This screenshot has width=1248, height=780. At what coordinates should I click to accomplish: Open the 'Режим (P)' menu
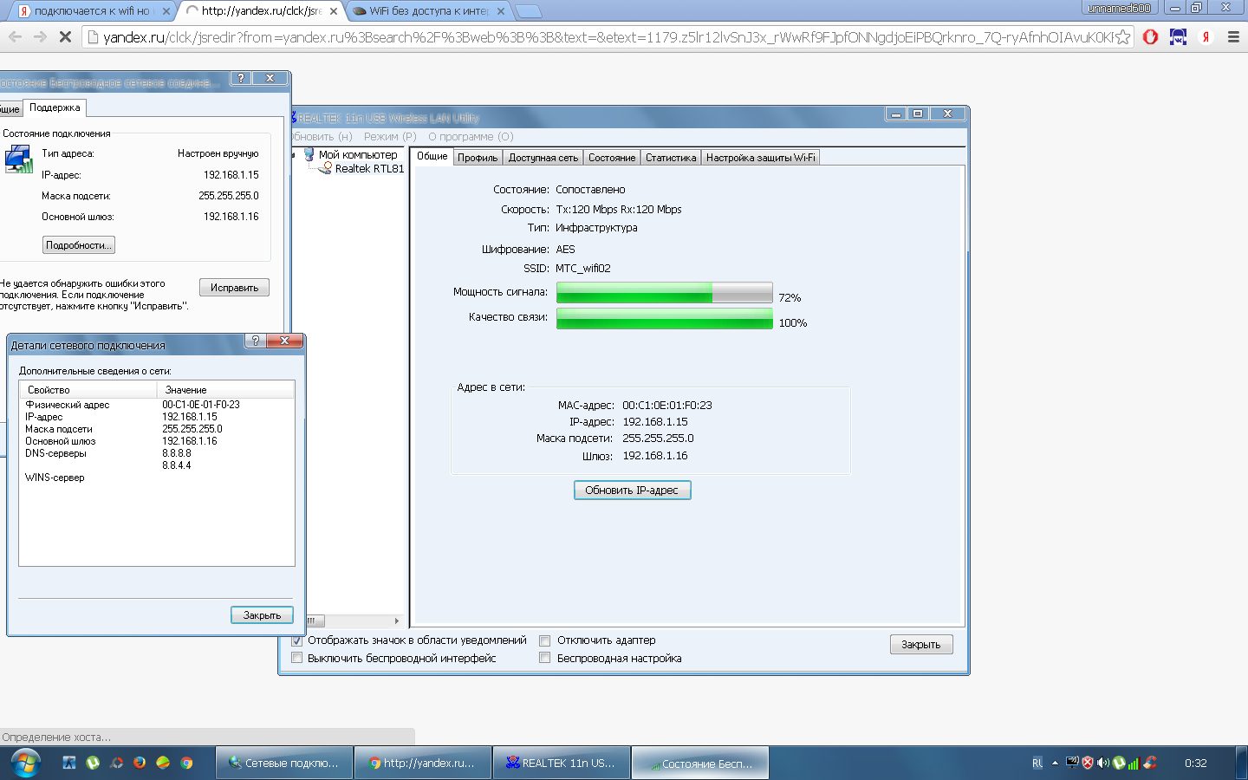(390, 137)
